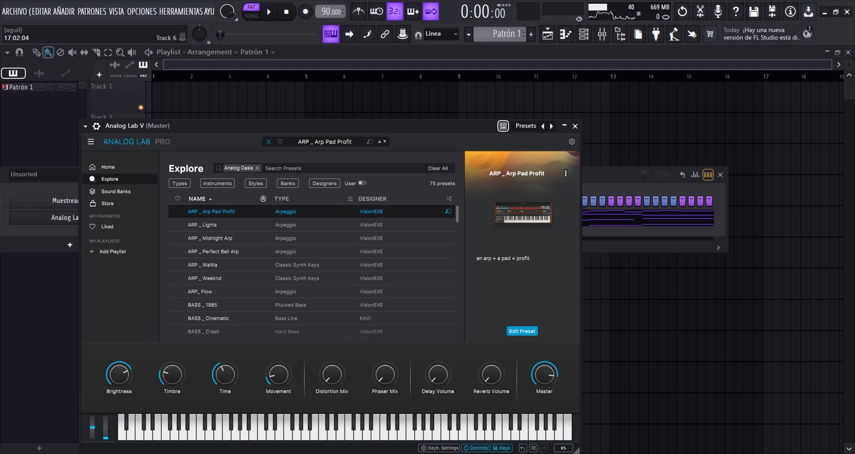Open the HERRAMIENTAS menu

(182, 11)
